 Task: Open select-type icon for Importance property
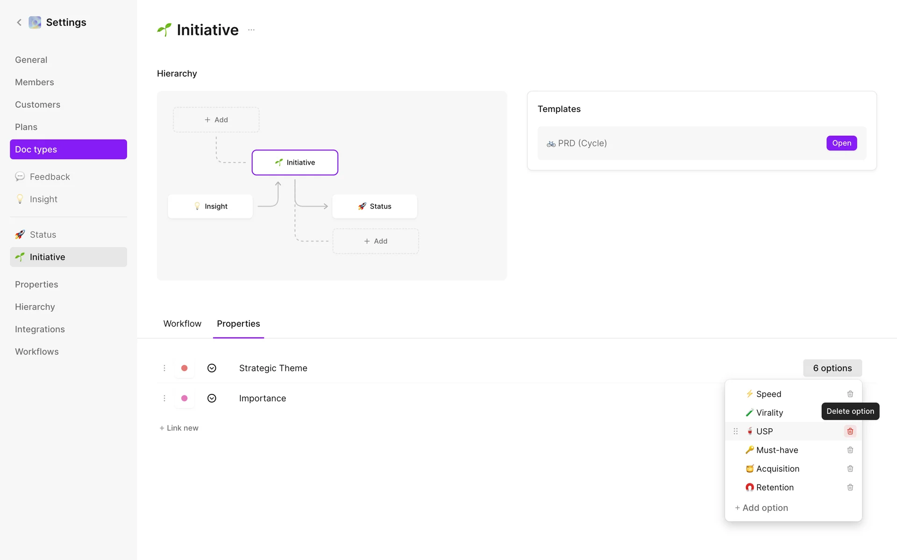212,398
